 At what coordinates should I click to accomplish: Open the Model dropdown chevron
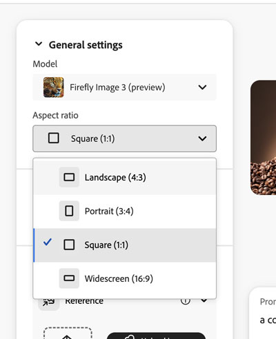click(202, 88)
